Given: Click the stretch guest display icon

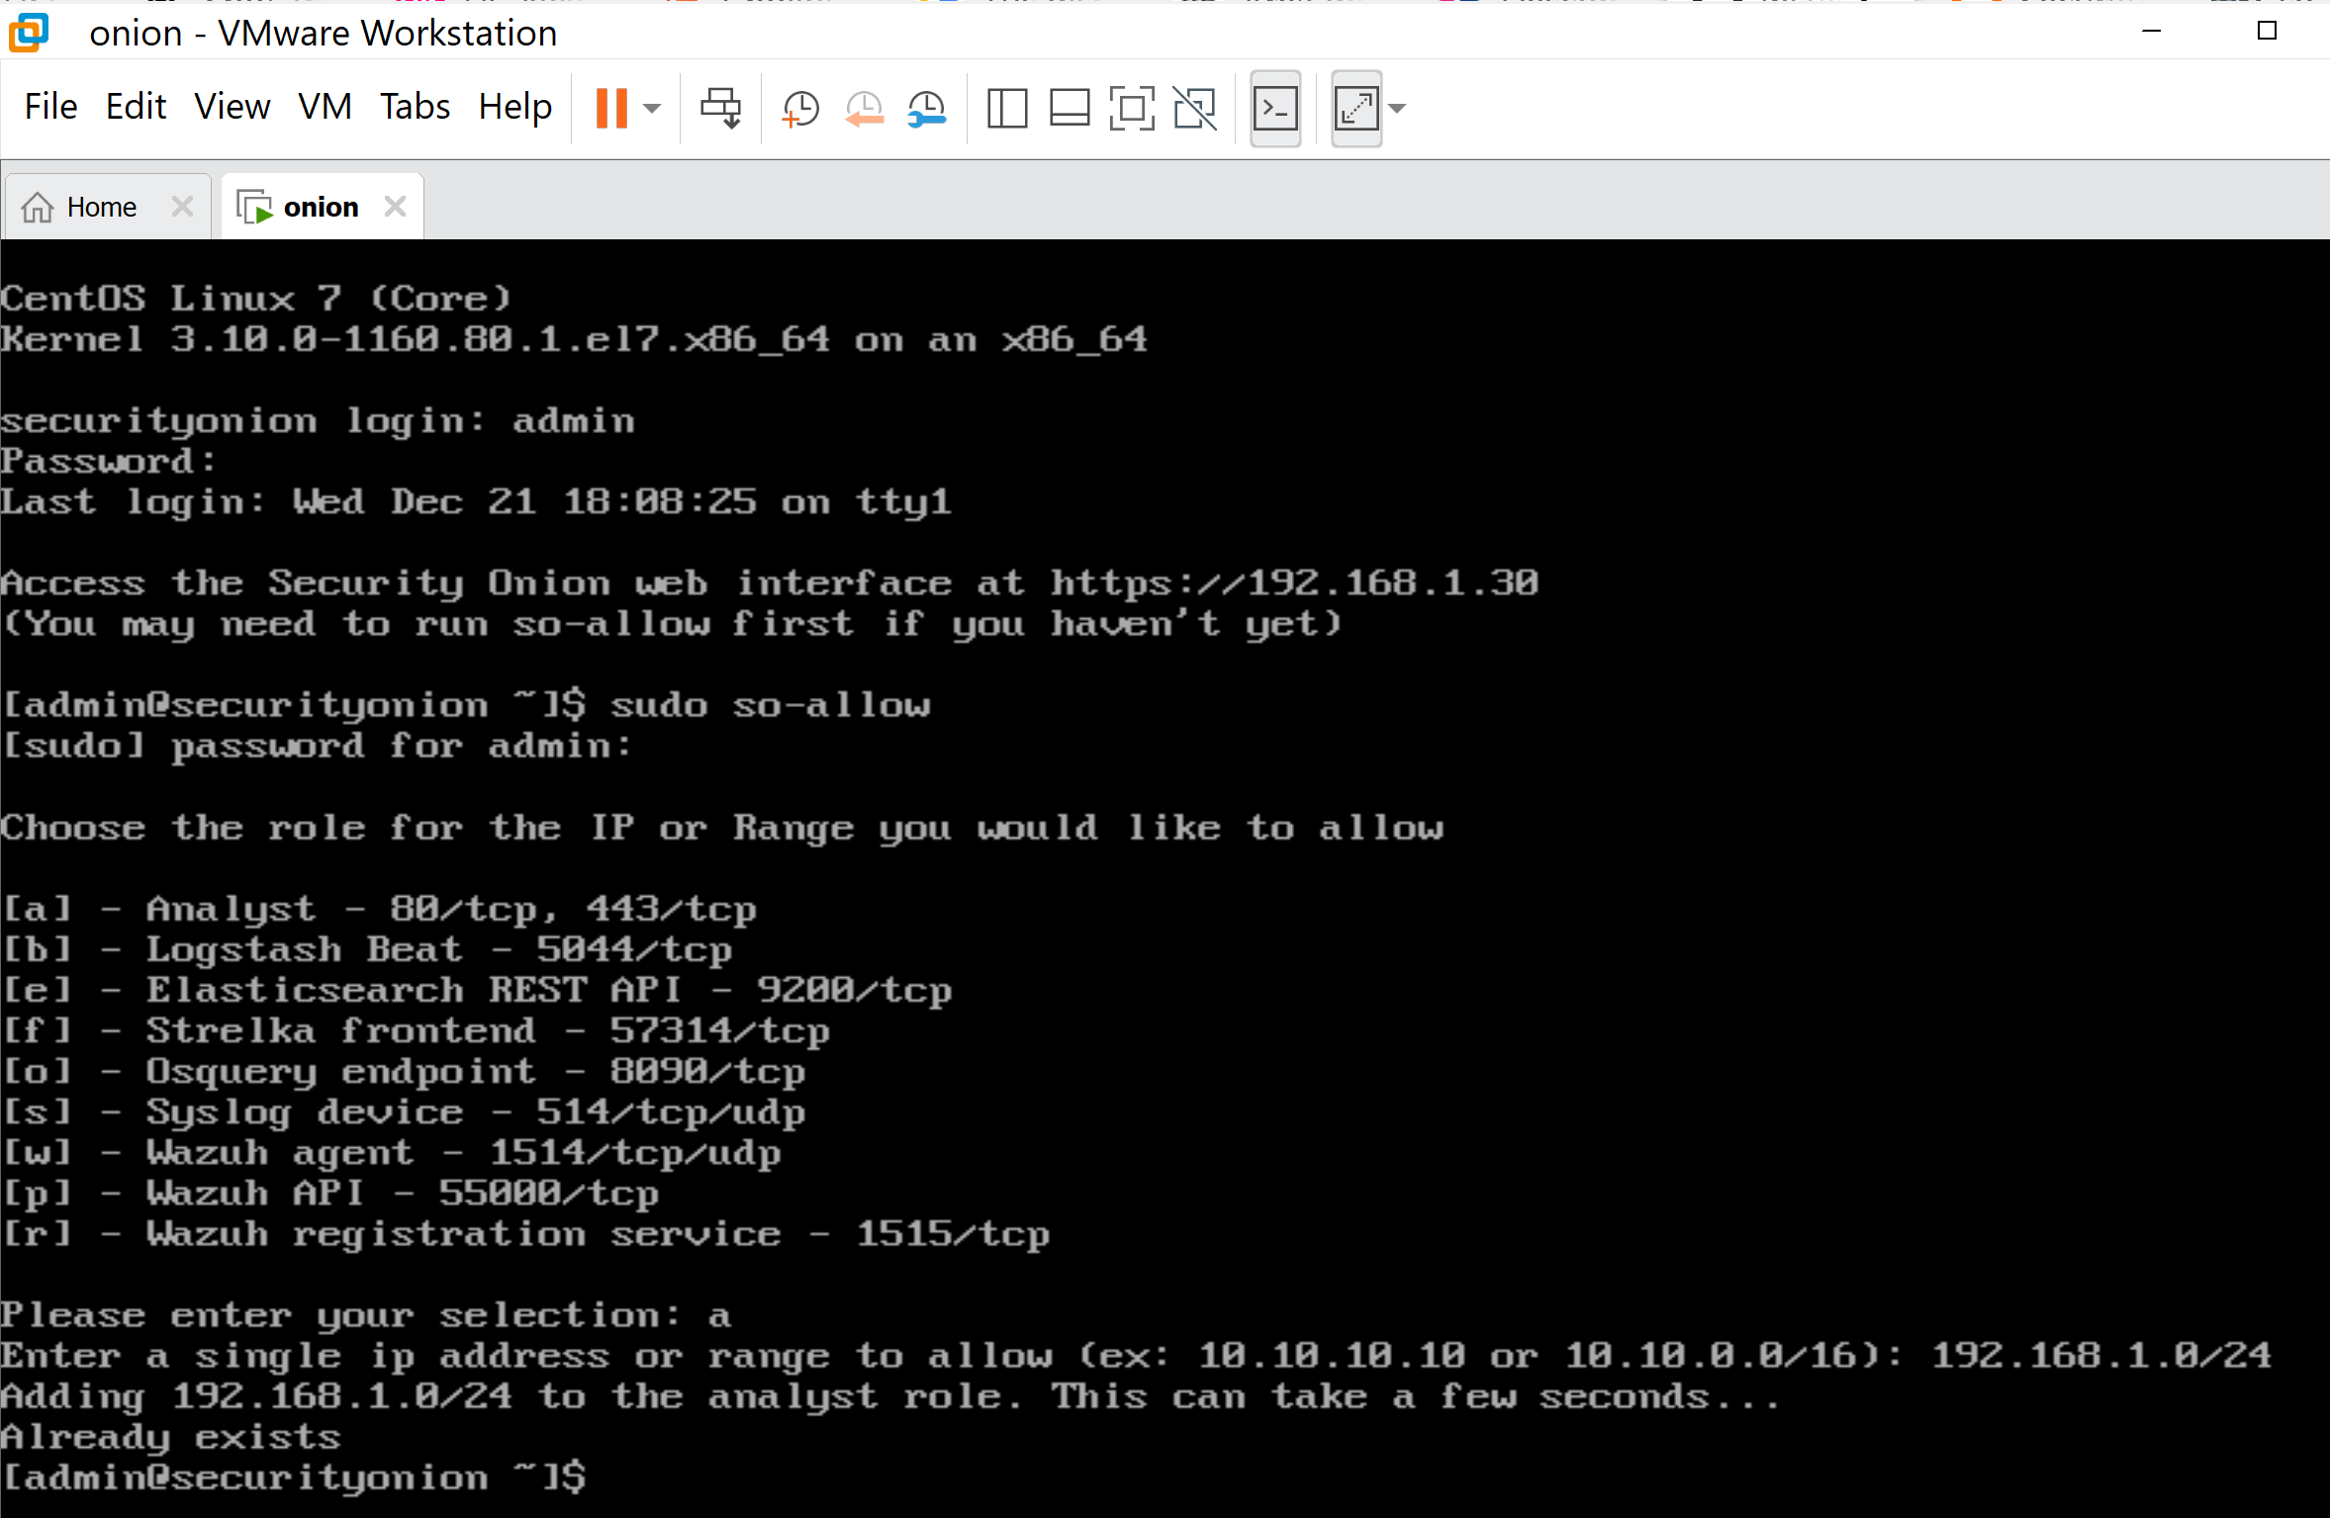Looking at the screenshot, I should pos(1356,108).
